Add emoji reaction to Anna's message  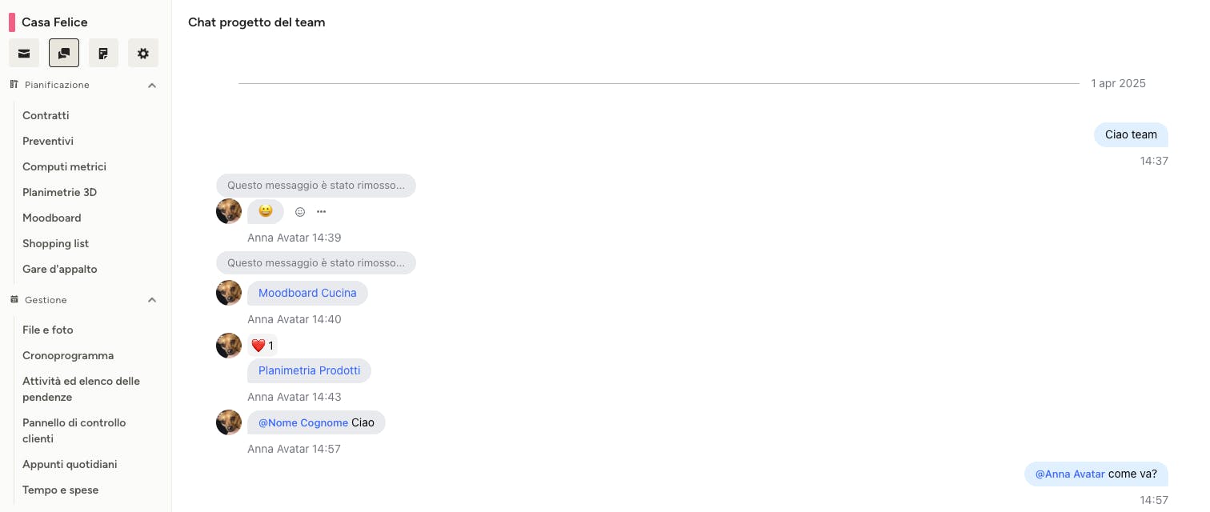tap(300, 212)
